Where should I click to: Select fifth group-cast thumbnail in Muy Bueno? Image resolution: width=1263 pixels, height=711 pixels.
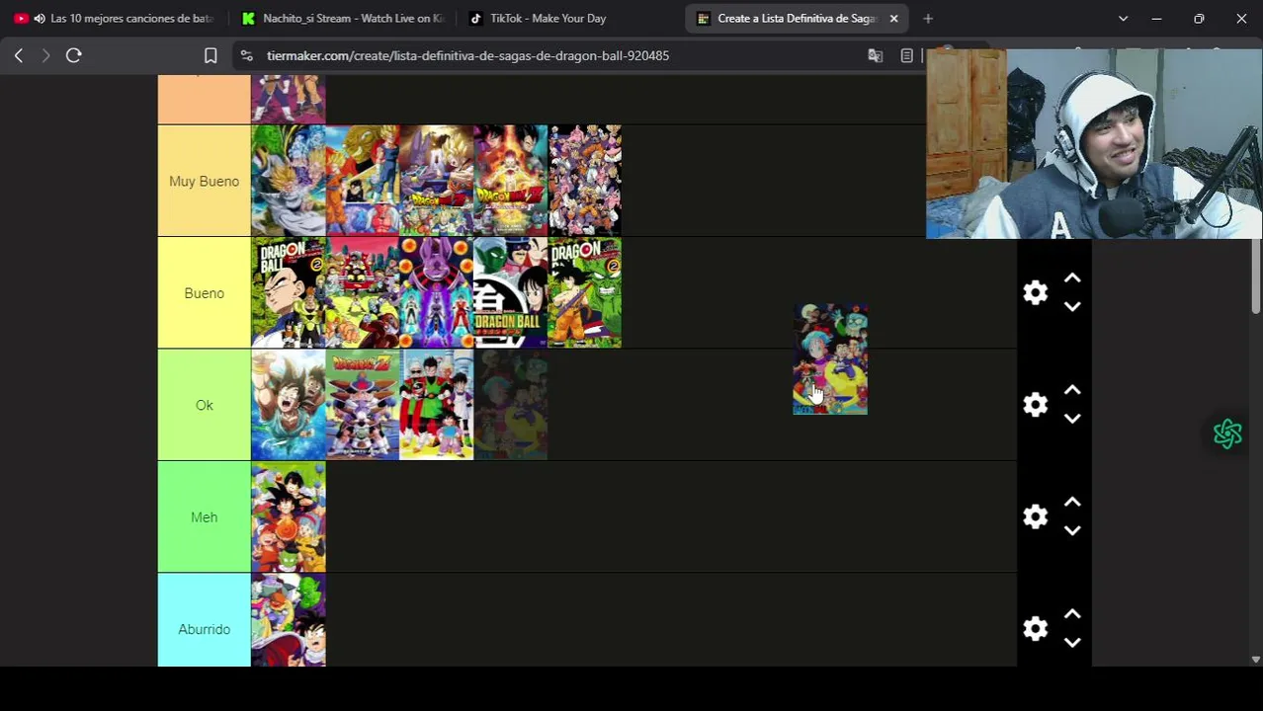[585, 181]
